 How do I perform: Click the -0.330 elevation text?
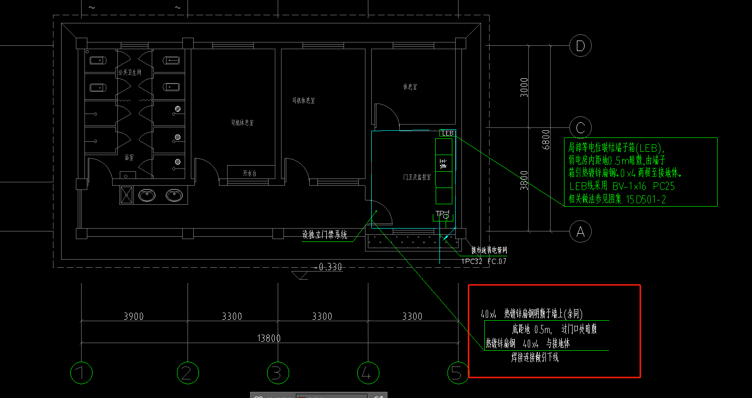click(x=328, y=267)
